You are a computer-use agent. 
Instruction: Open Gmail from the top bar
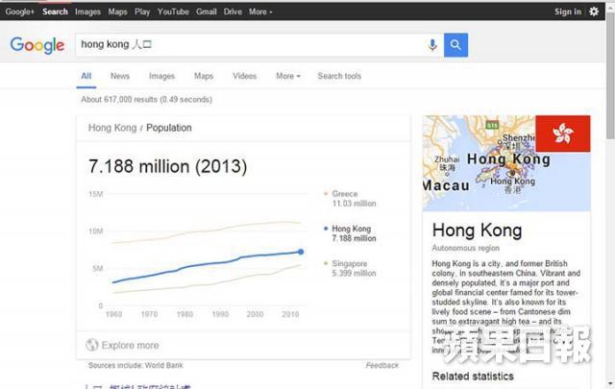click(207, 12)
